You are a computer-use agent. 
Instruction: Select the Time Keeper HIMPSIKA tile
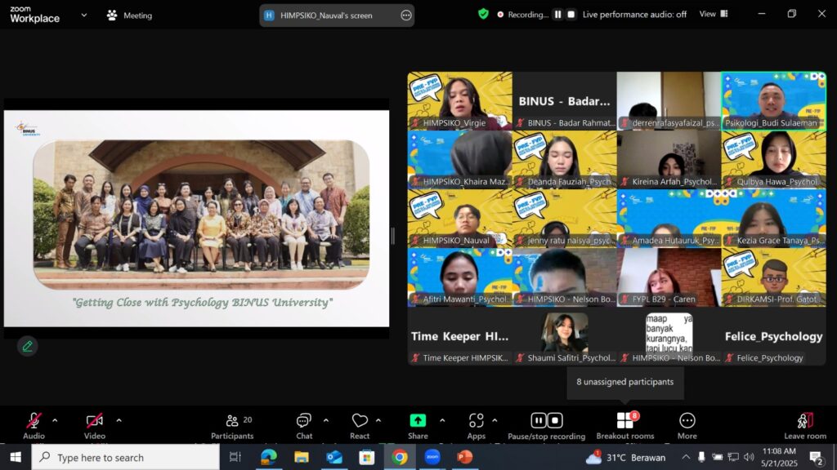point(459,337)
